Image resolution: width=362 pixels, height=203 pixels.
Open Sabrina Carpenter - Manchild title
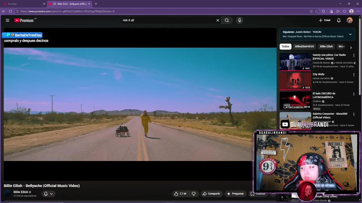330,116
